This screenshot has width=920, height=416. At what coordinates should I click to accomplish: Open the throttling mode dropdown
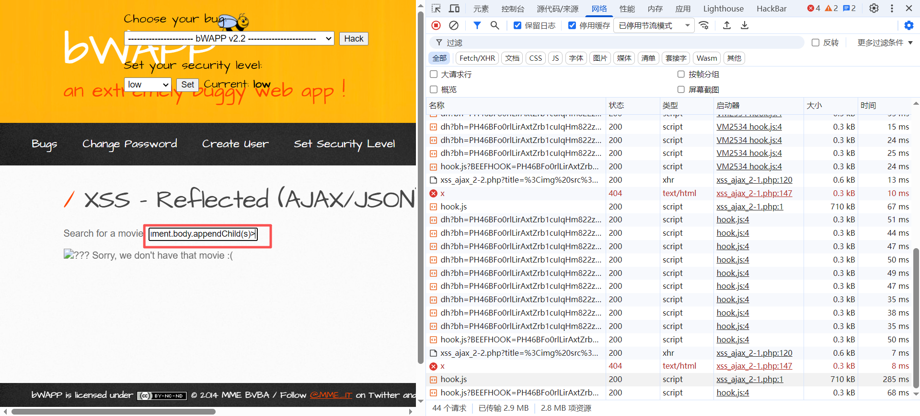pyautogui.click(x=654, y=25)
